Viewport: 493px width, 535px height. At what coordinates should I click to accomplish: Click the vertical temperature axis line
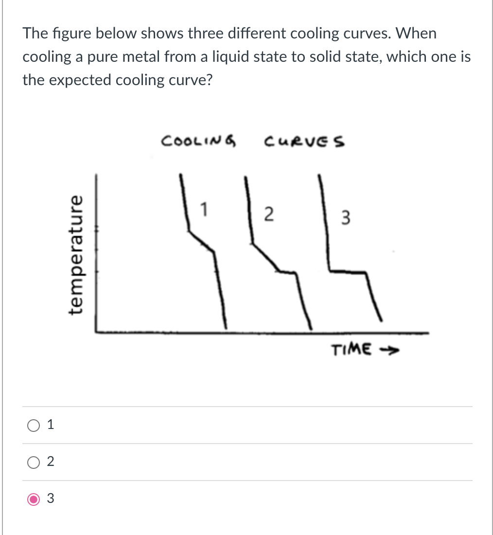click(x=98, y=253)
